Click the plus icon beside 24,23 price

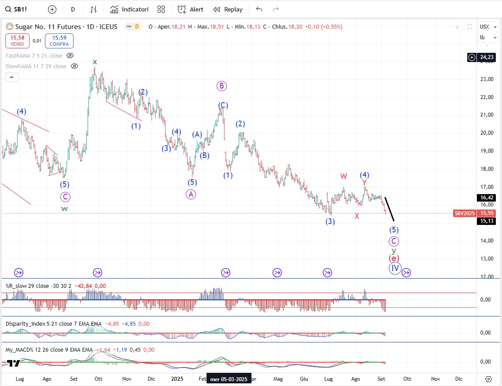pyautogui.click(x=472, y=57)
